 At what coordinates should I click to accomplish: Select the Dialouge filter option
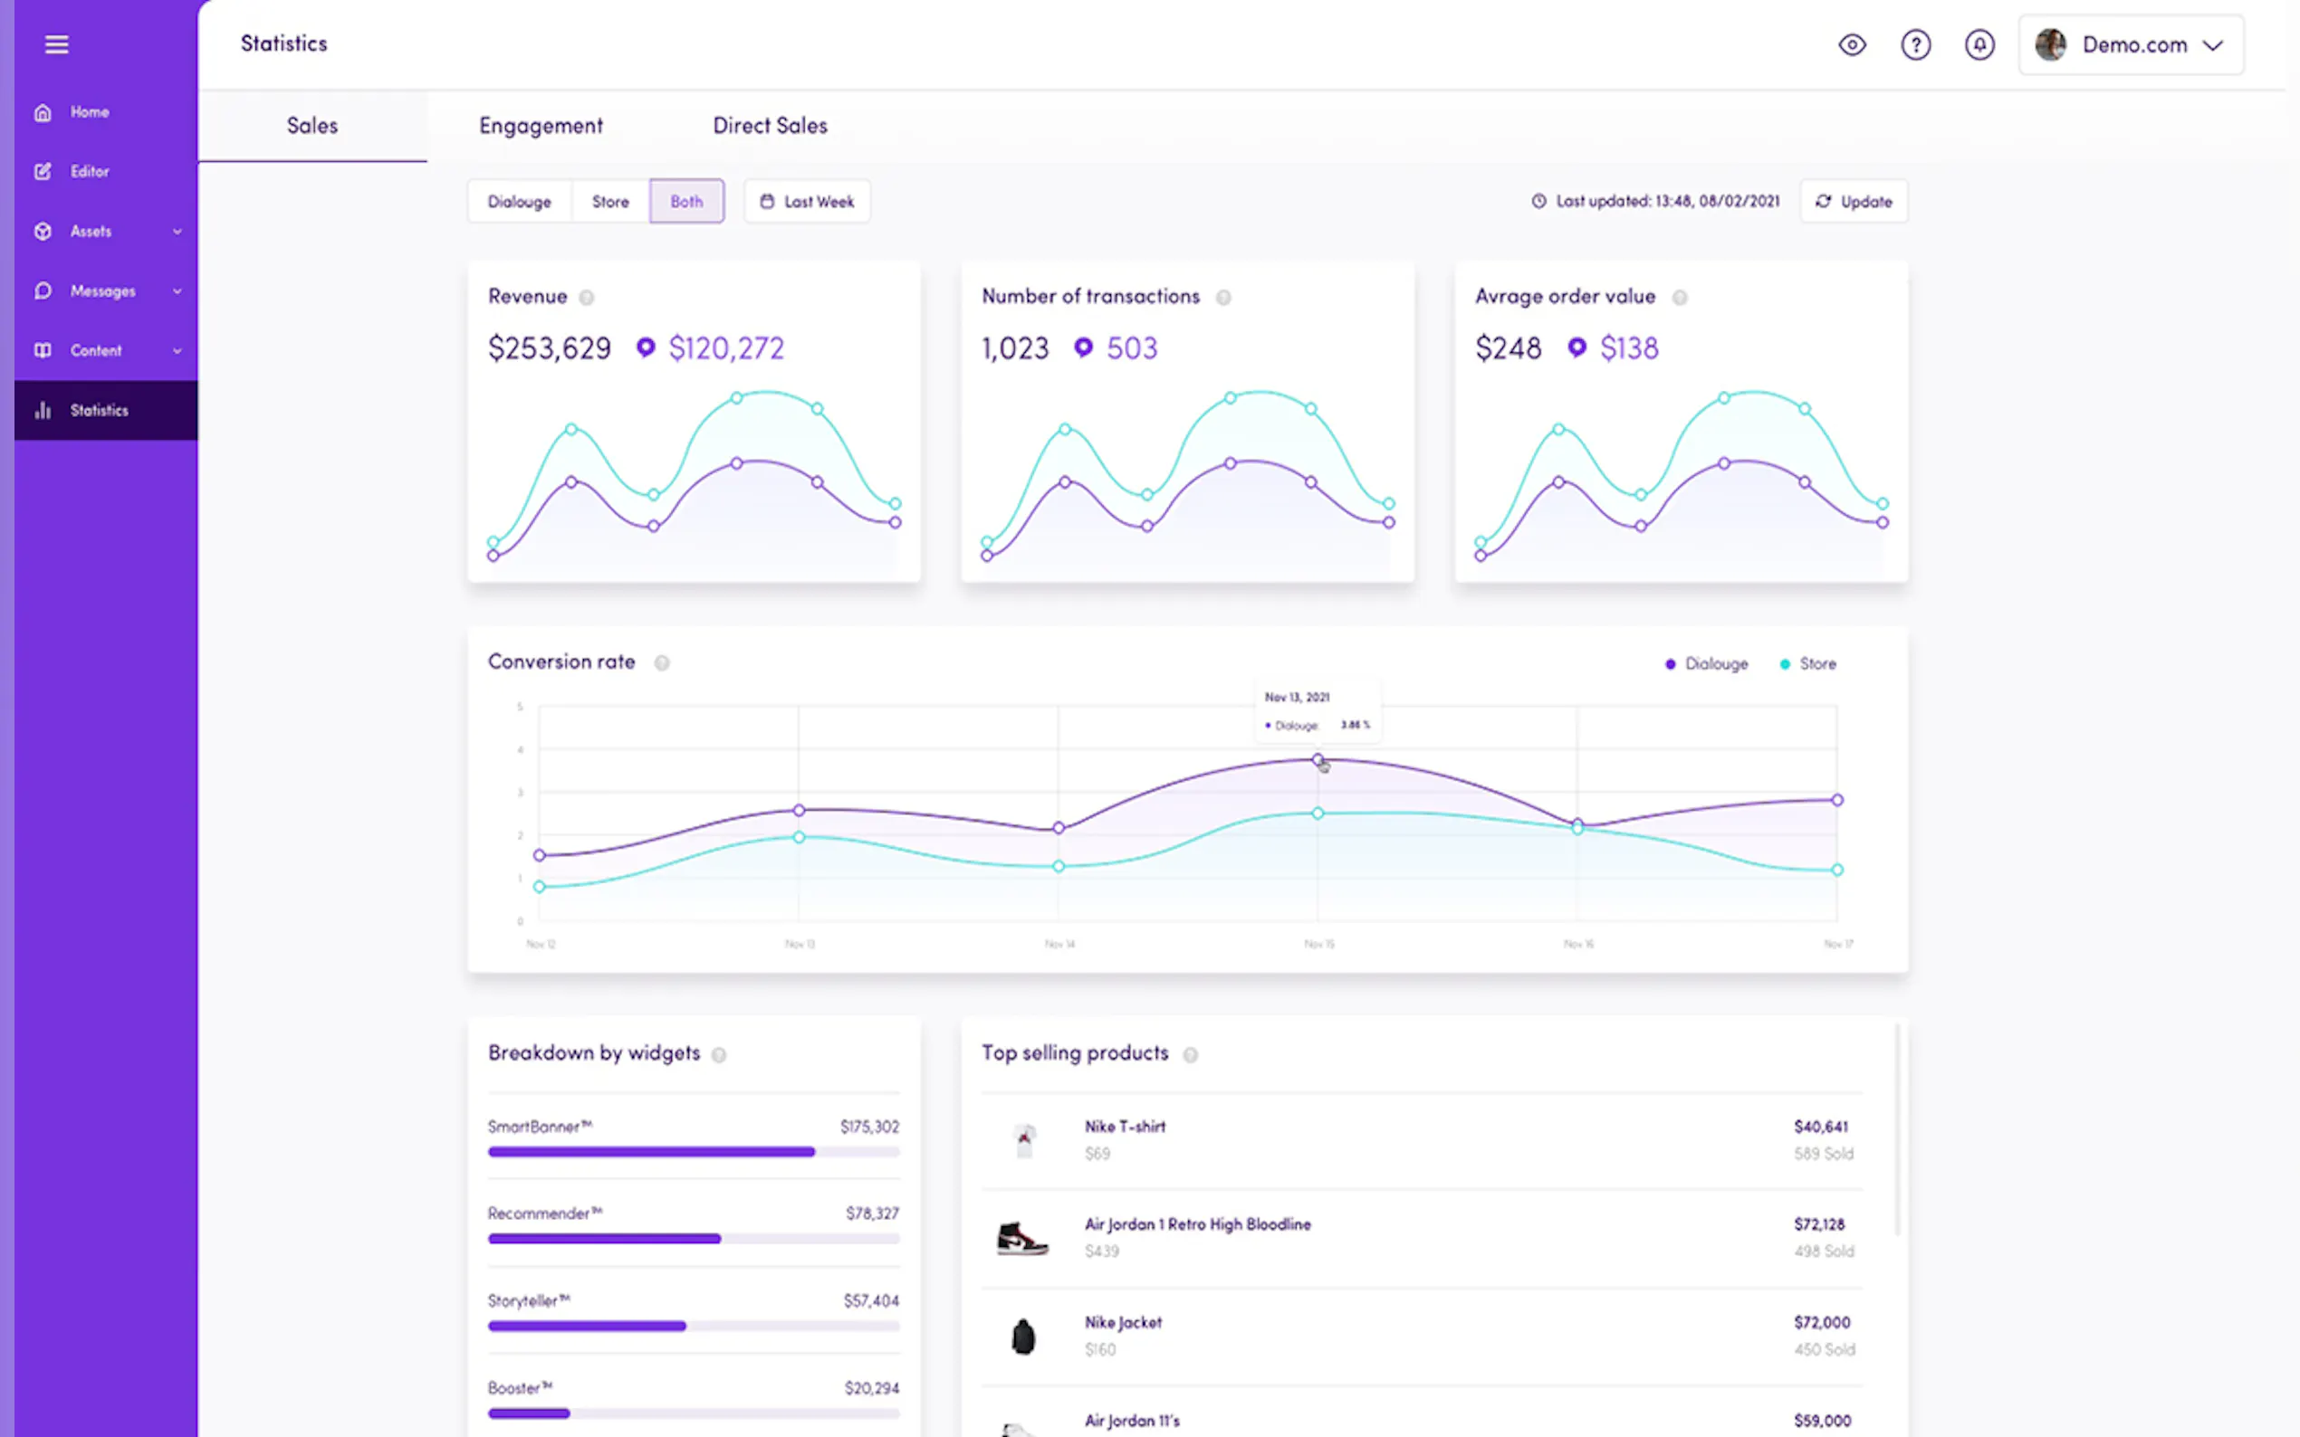519,202
